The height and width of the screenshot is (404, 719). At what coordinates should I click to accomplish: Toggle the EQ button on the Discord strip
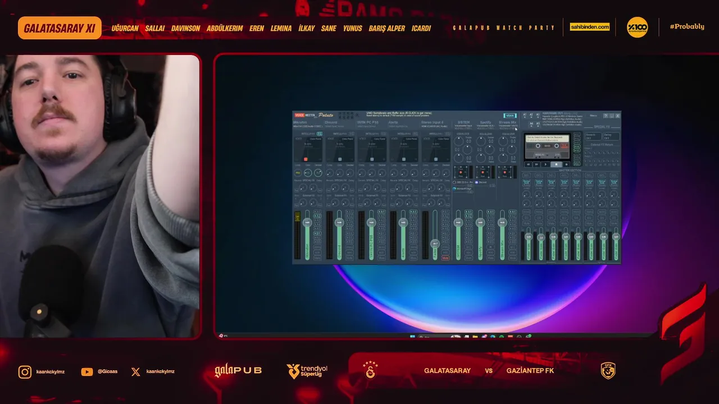tap(352, 134)
